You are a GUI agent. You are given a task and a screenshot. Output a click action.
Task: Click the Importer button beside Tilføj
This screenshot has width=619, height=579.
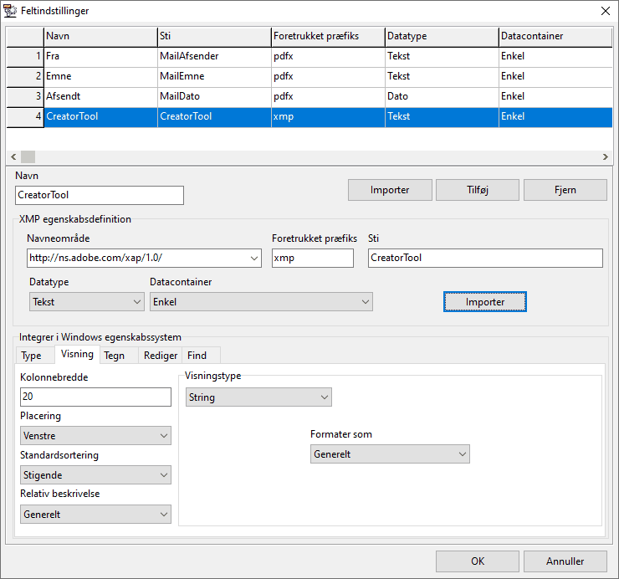(x=390, y=190)
